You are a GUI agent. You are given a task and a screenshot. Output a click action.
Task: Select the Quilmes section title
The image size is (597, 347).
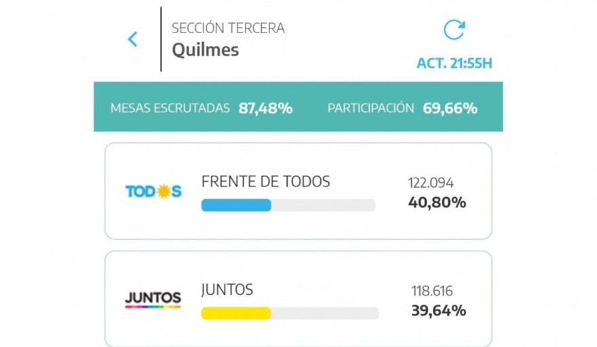pos(205,50)
